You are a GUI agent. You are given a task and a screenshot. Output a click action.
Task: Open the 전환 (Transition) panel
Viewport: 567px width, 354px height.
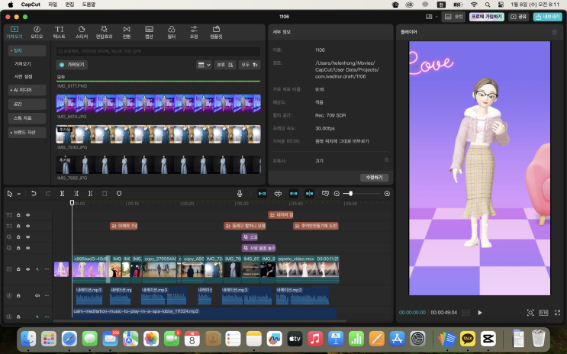126,32
